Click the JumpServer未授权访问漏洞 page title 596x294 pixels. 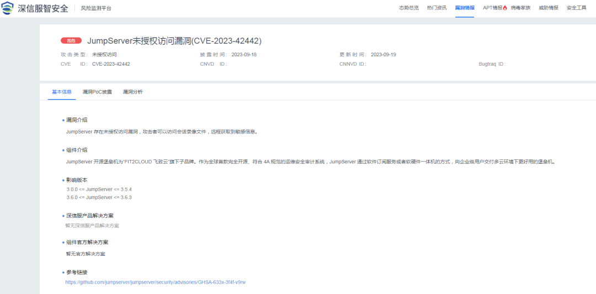tap(174, 41)
